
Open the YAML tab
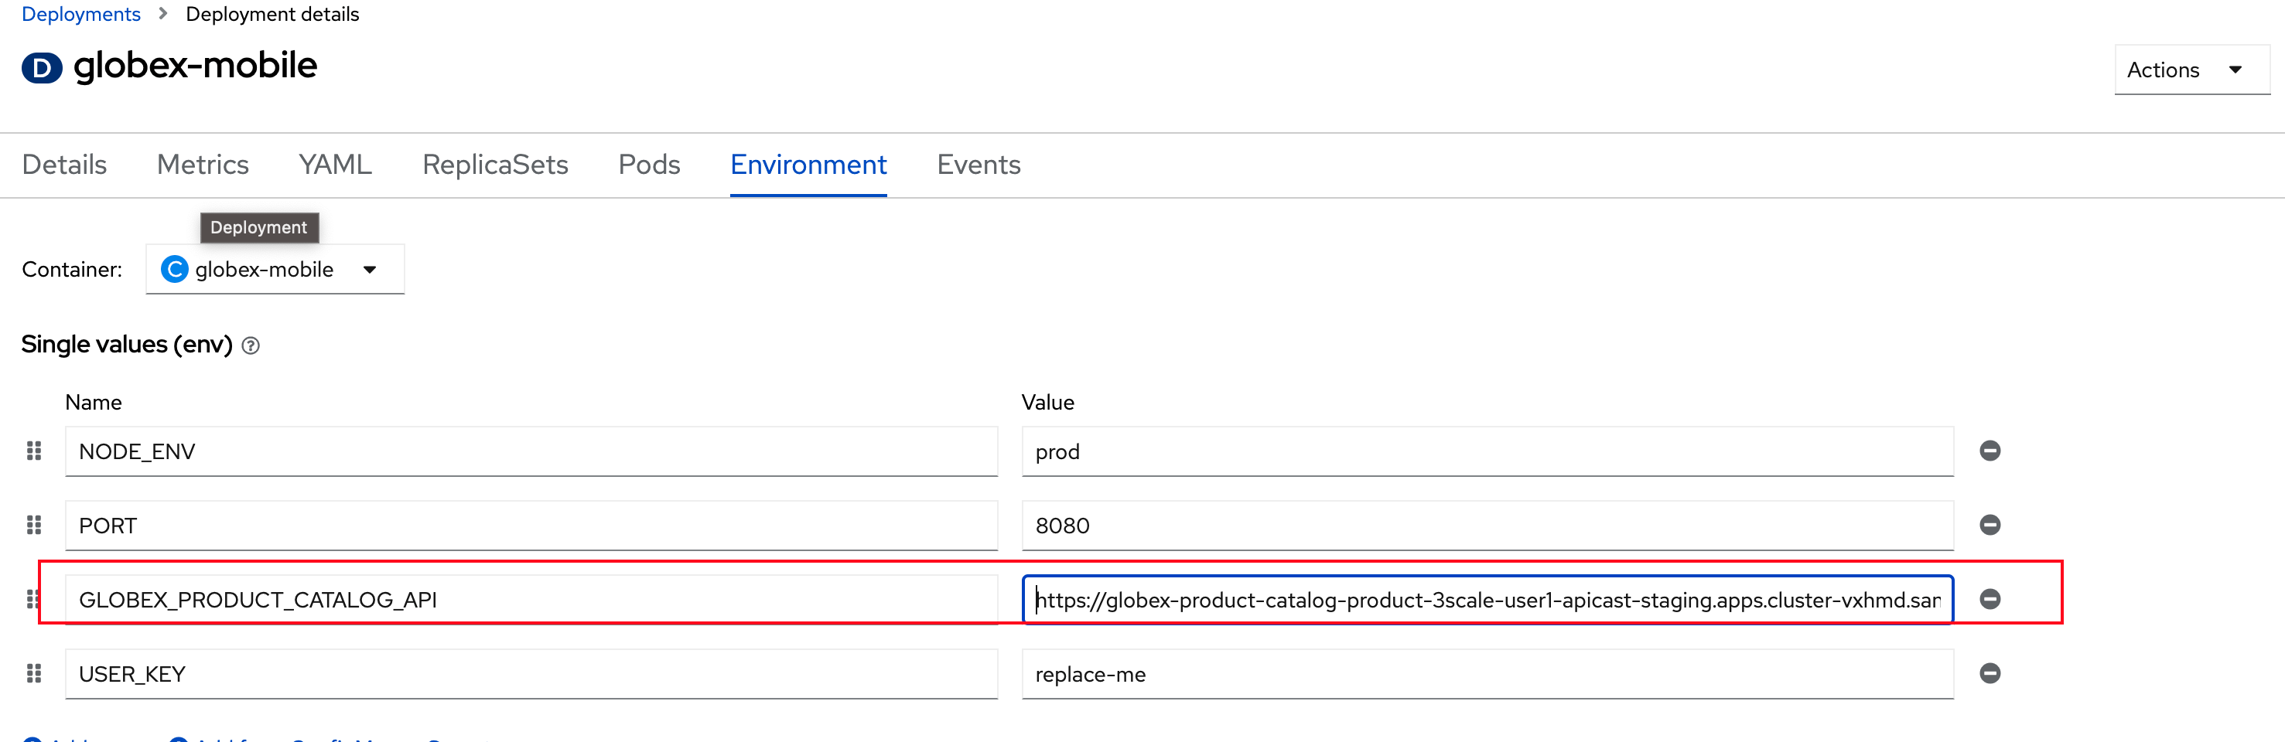coord(335,165)
